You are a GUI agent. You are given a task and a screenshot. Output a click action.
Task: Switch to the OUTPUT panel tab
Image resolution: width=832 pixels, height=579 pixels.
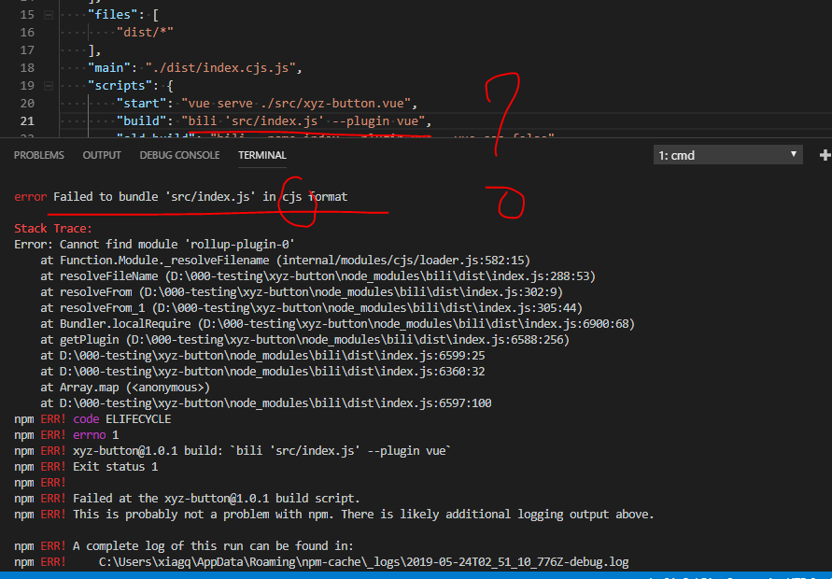point(102,155)
